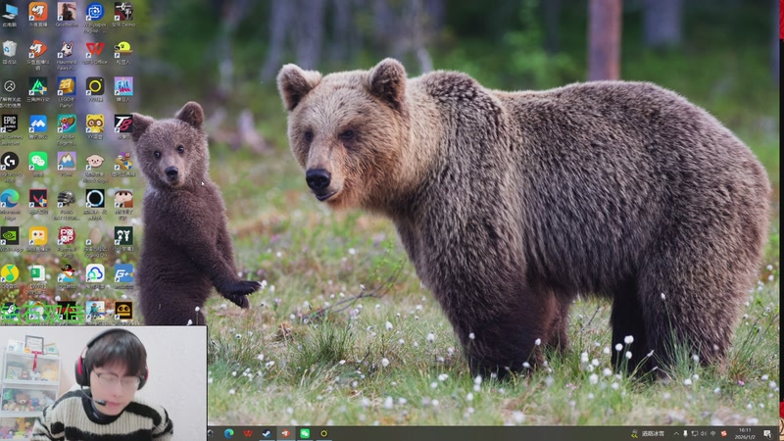The width and height of the screenshot is (784, 441).
Task: Open LEGO Party desktop shortcut
Action: [x=67, y=92]
